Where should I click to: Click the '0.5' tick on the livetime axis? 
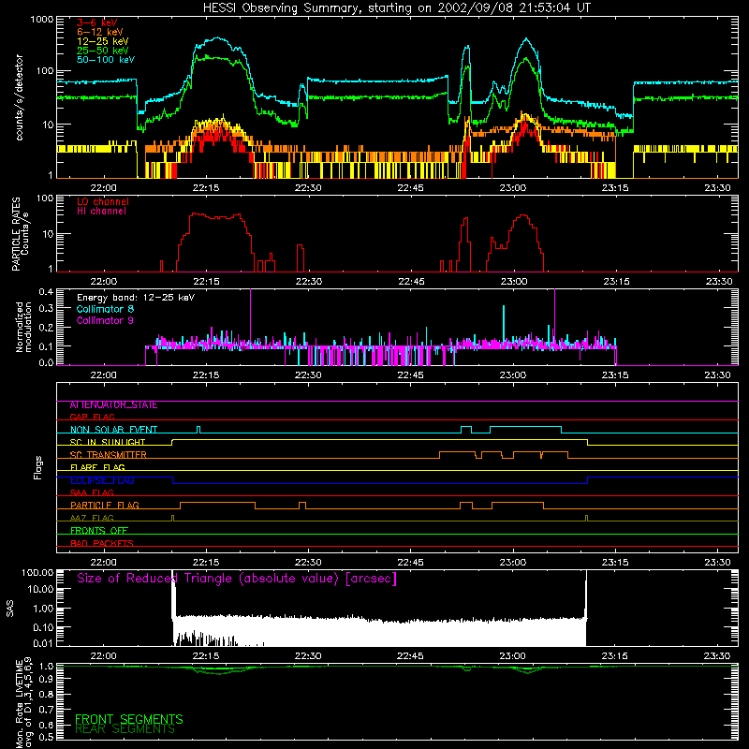[x=46, y=737]
